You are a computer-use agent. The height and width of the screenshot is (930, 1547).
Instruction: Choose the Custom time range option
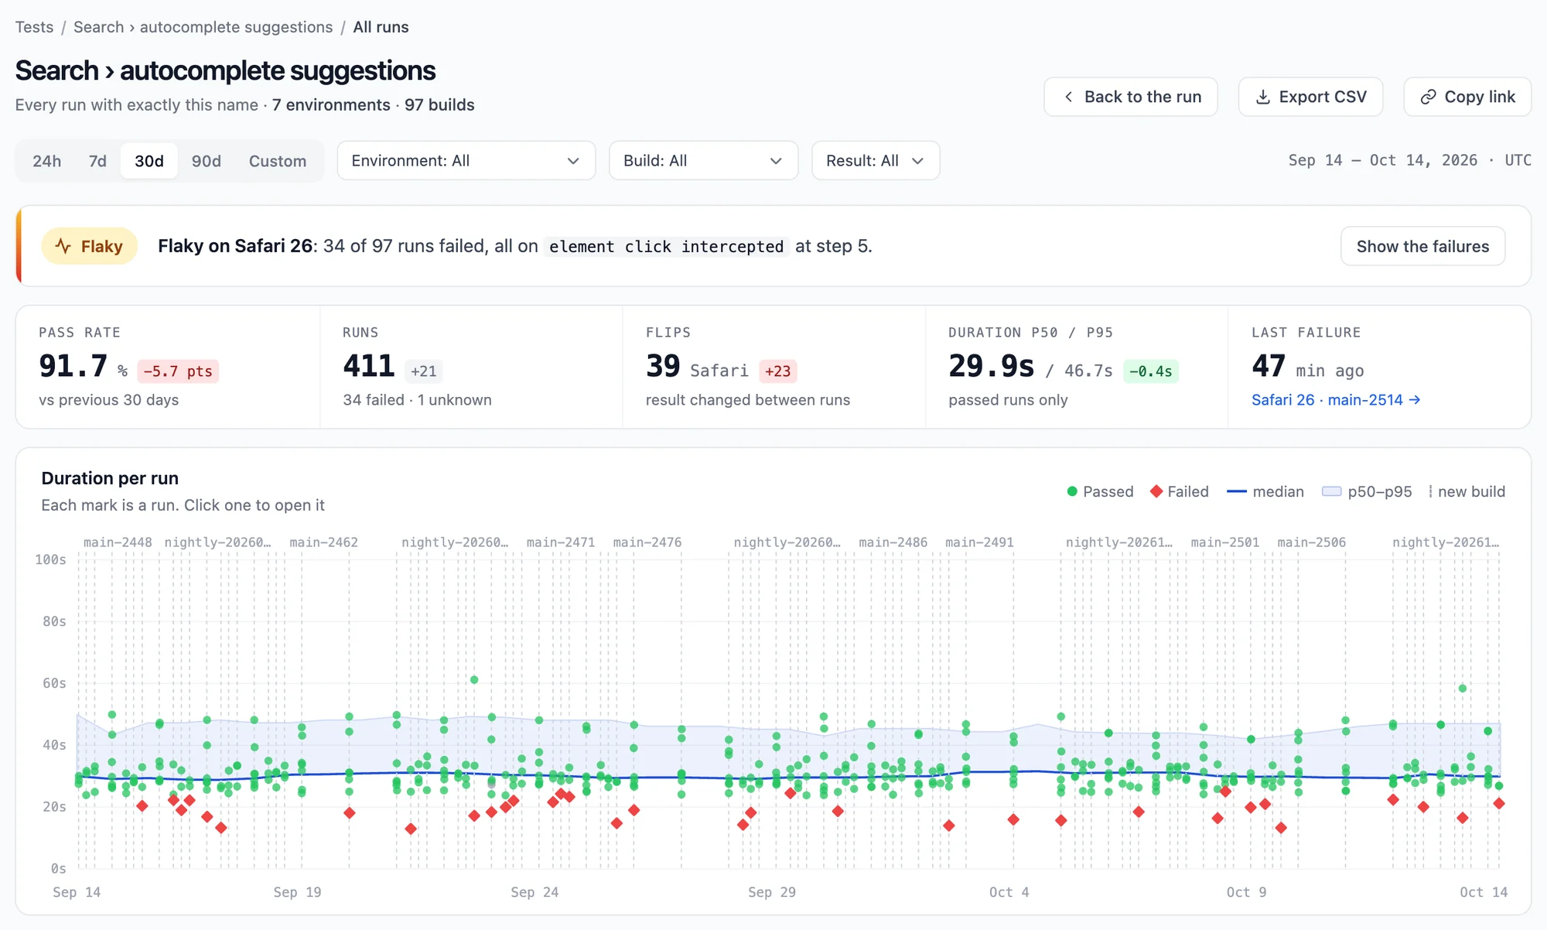[278, 161]
